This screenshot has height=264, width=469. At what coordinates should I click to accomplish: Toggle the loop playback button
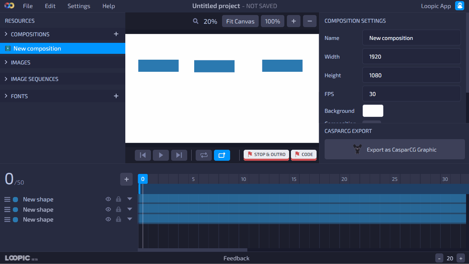point(204,155)
